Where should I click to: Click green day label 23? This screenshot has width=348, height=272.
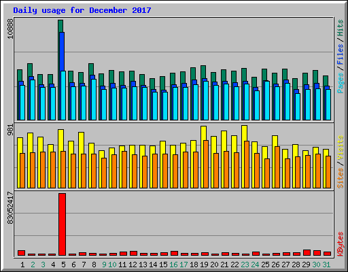pos(245,265)
